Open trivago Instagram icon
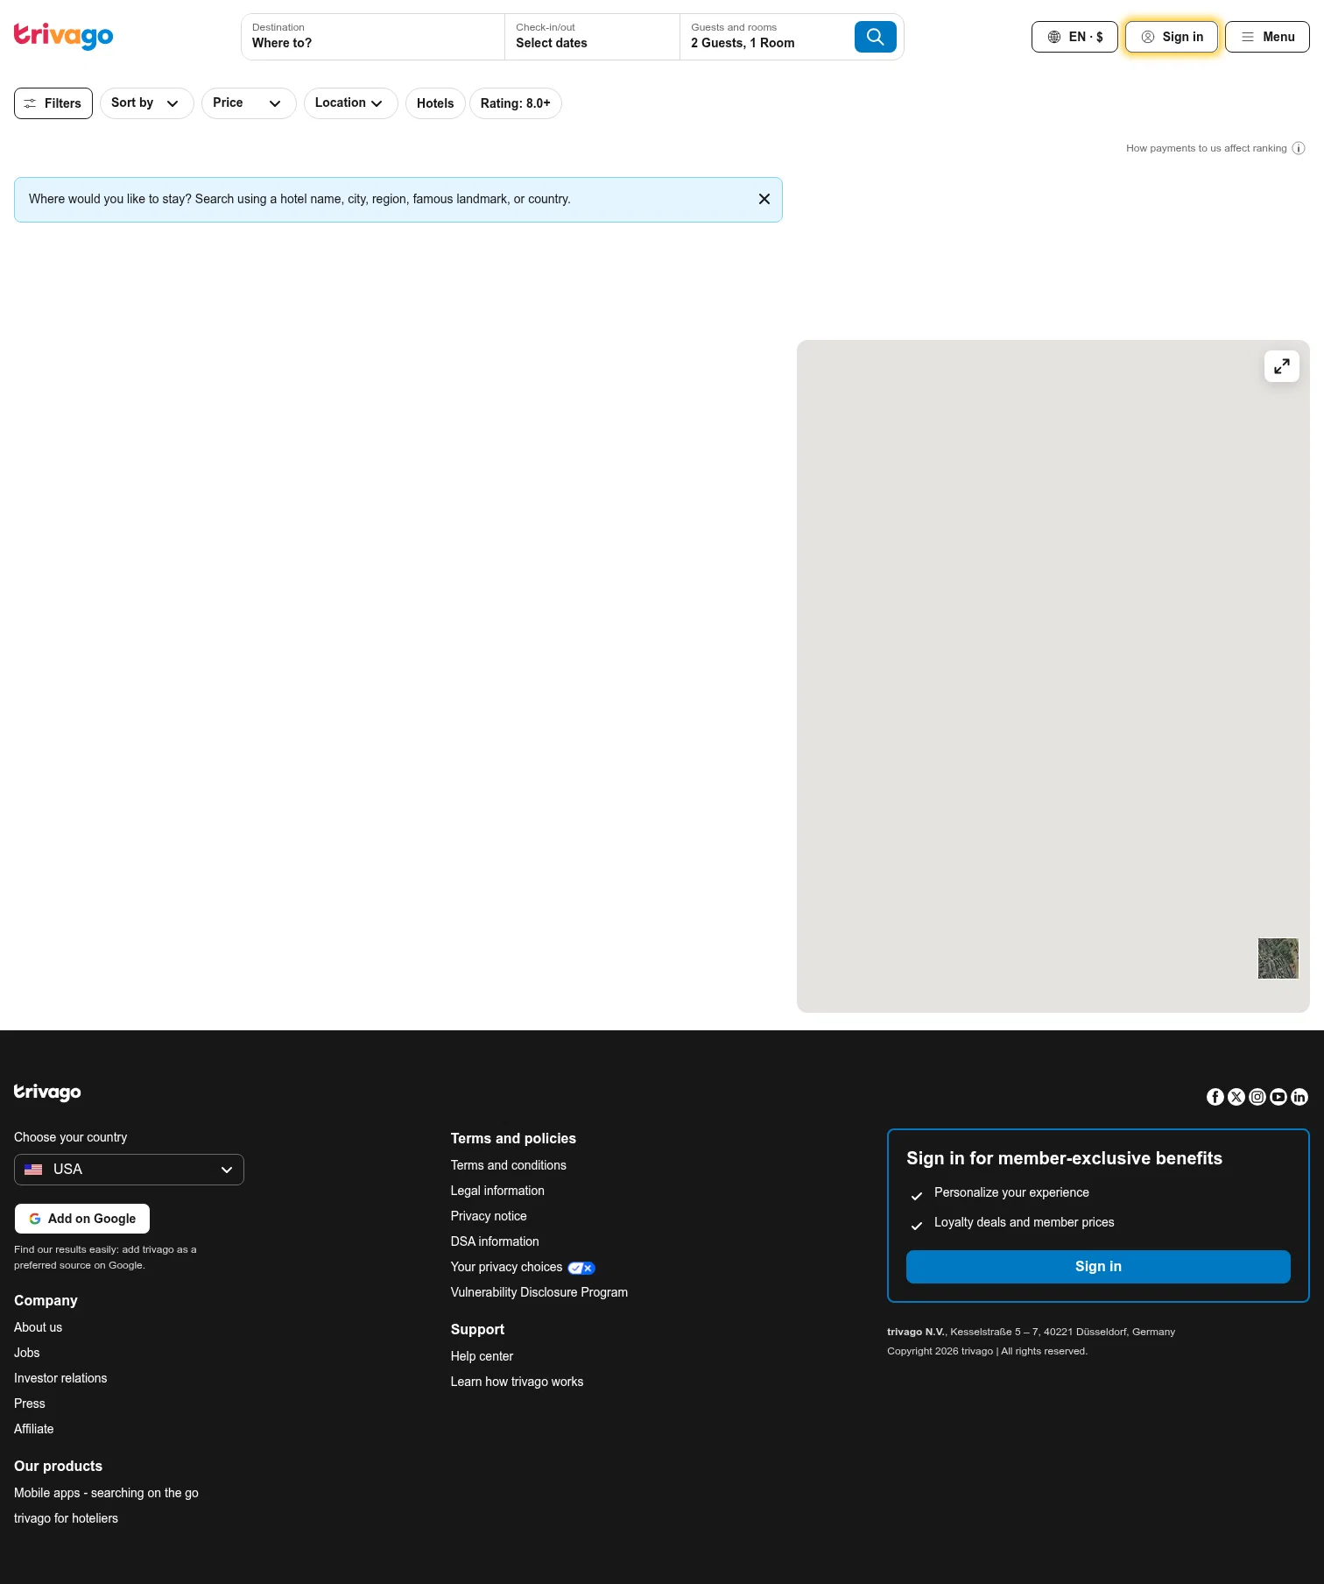Image resolution: width=1324 pixels, height=1584 pixels. pyautogui.click(x=1257, y=1097)
